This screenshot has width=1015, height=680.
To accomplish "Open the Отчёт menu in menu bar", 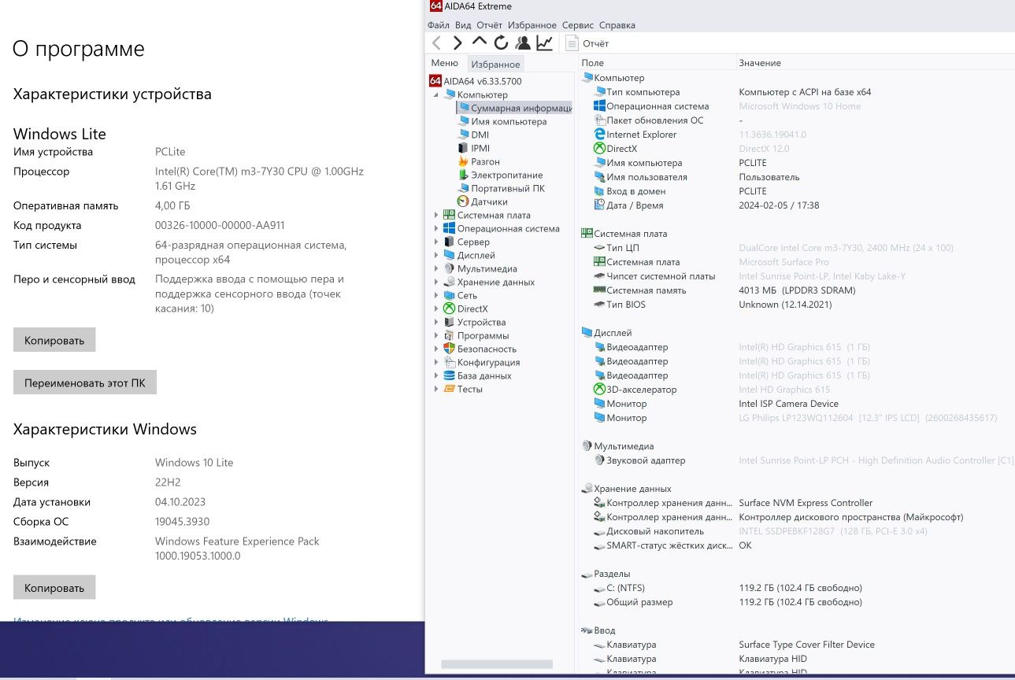I will coord(489,25).
